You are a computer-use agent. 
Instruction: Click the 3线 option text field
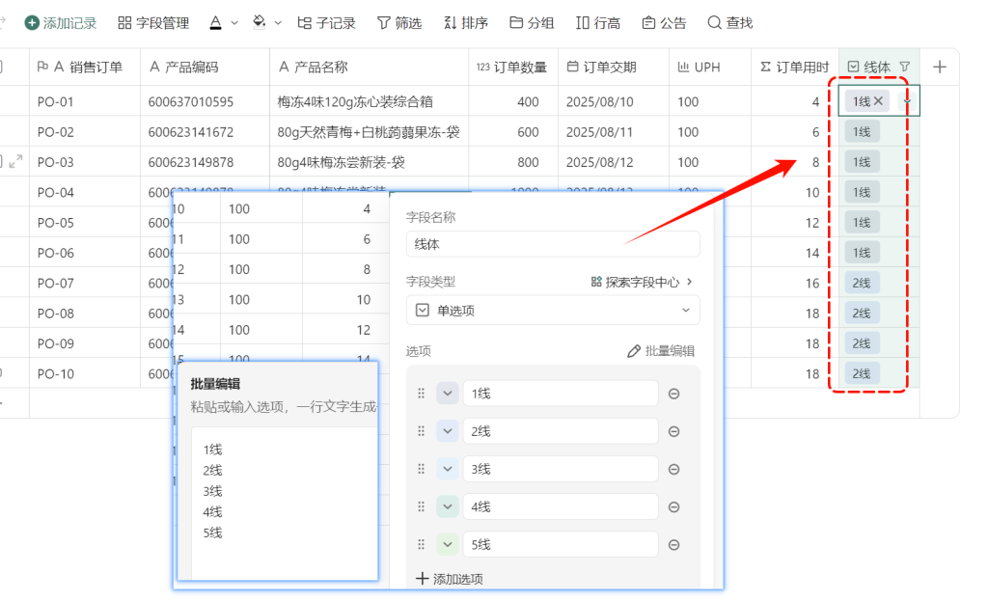561,469
